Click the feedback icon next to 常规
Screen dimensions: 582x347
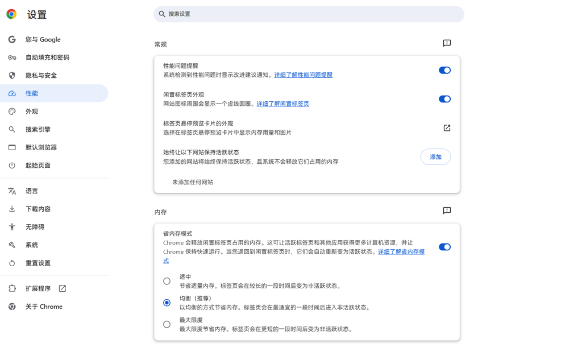447,43
